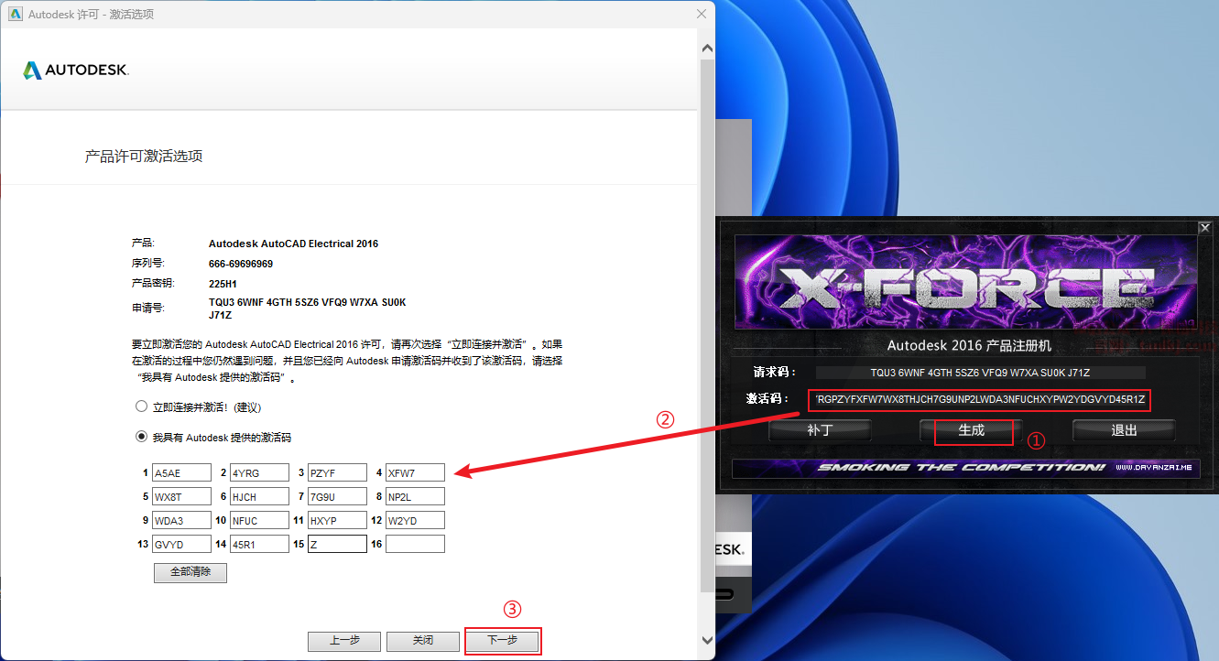Click the '请求码' request code field
Image resolution: width=1219 pixels, height=661 pixels.
click(x=980, y=373)
